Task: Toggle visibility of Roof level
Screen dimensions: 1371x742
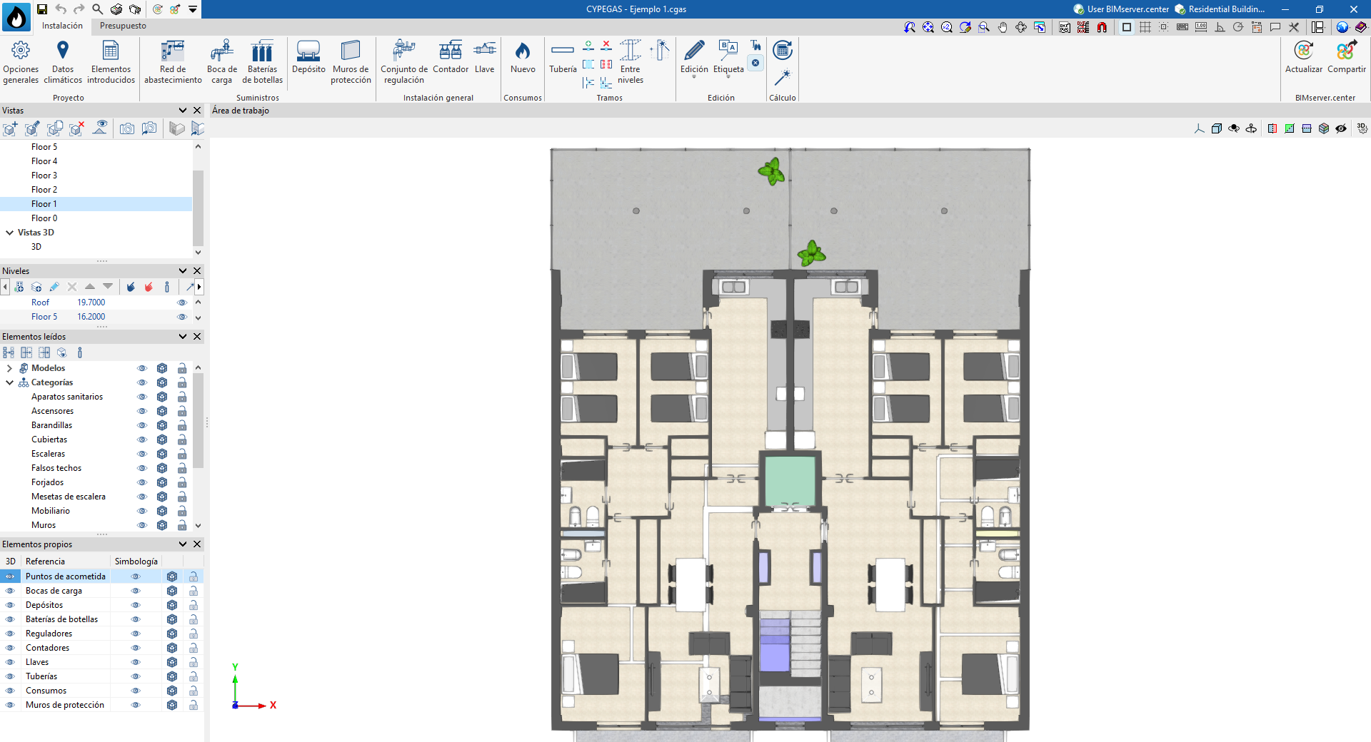Action: 182,303
